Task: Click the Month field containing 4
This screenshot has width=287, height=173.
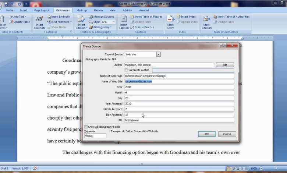Action: (x=180, y=92)
